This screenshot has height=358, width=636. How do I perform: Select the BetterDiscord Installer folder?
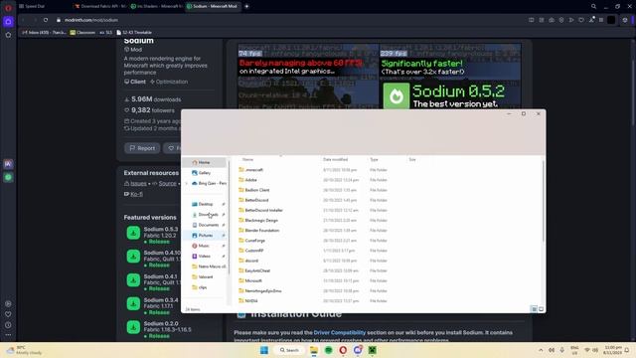263,210
